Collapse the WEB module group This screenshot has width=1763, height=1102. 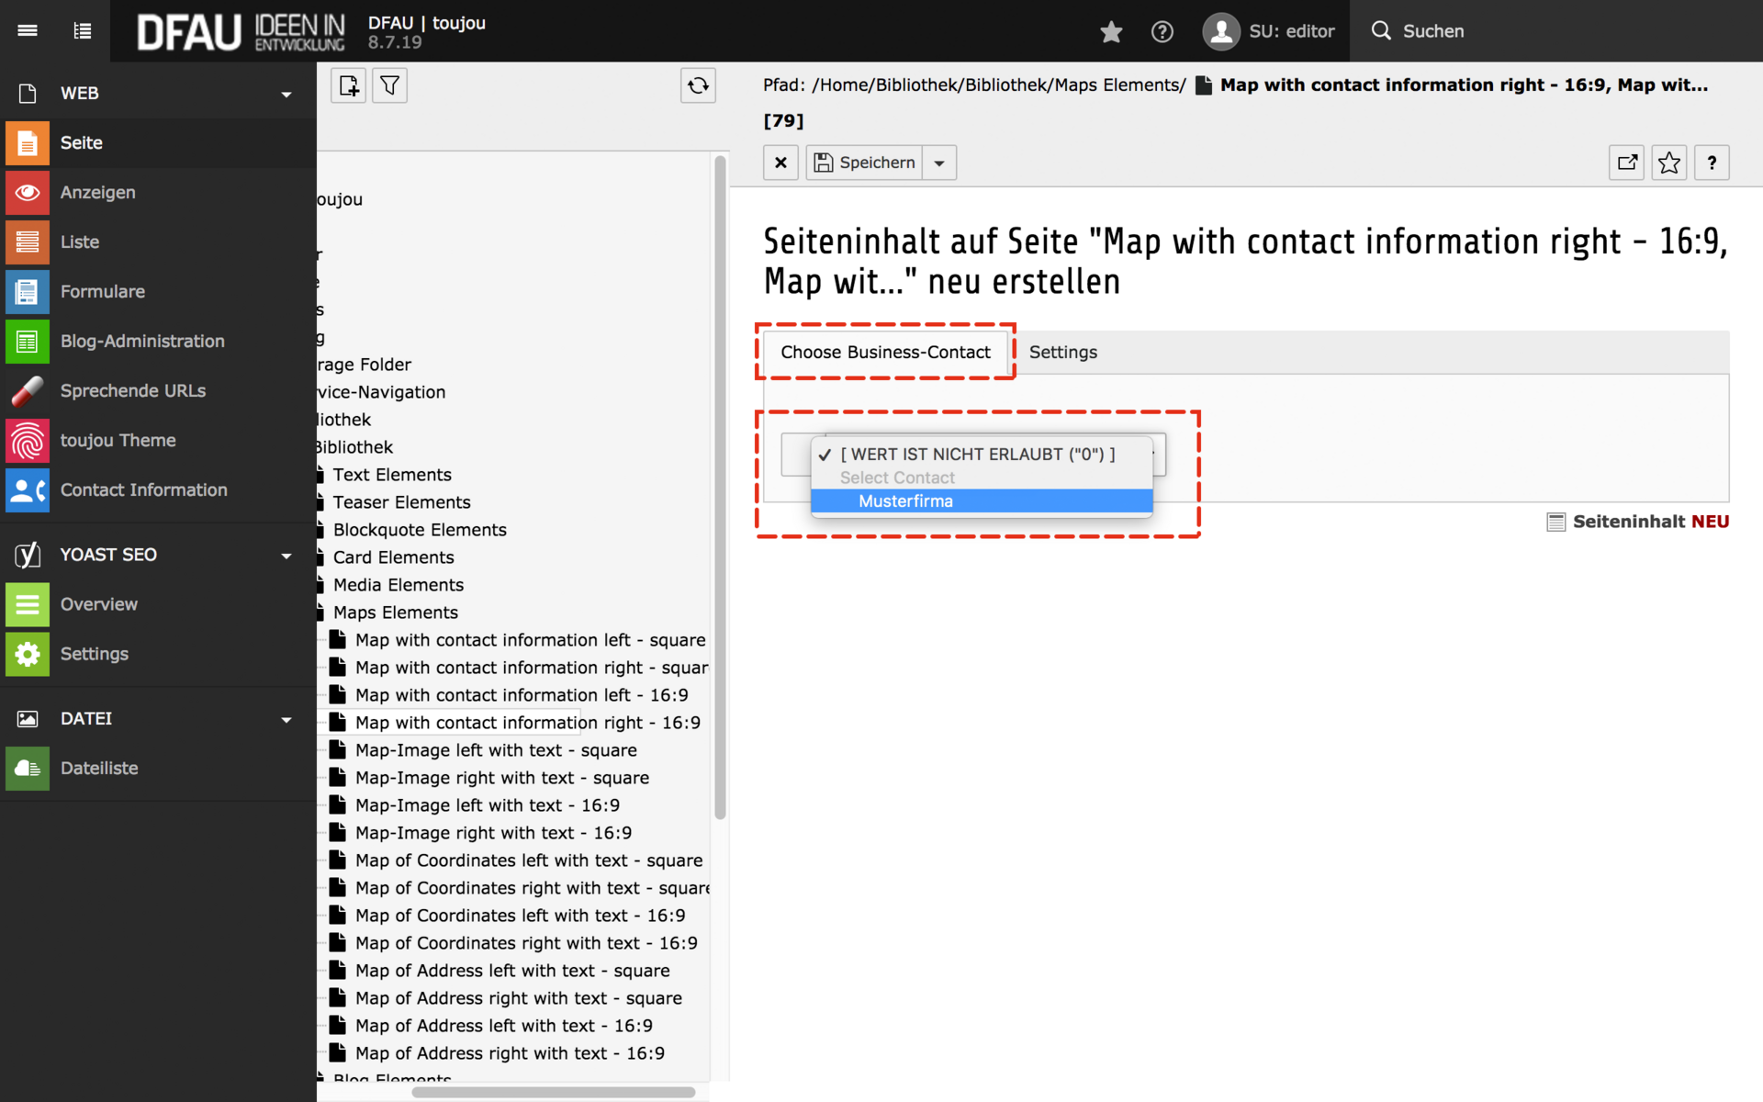pos(286,95)
